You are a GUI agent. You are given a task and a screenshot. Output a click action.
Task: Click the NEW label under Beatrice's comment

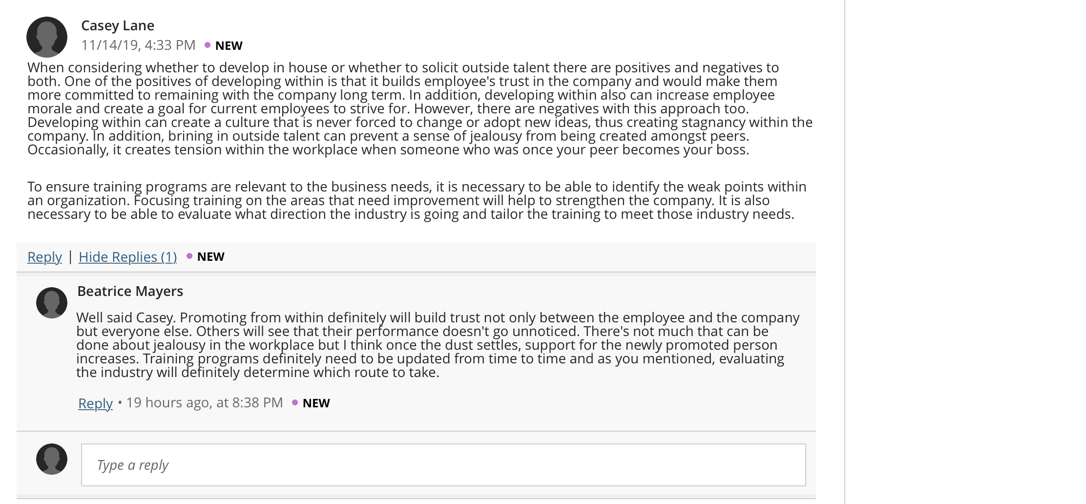point(316,403)
